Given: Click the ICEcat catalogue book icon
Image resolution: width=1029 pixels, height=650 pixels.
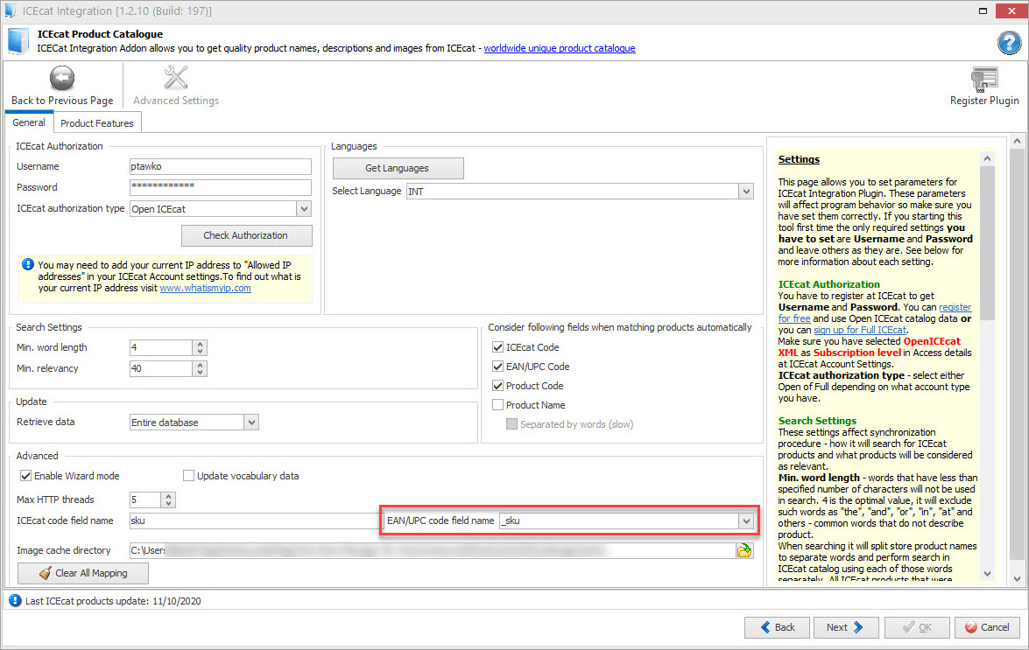Looking at the screenshot, I should coord(18,40).
